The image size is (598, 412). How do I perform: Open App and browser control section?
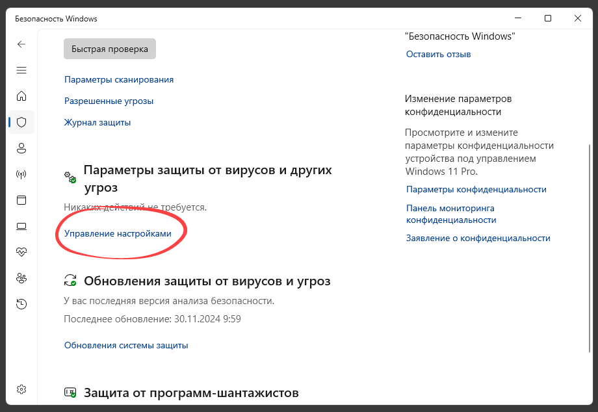click(21, 200)
